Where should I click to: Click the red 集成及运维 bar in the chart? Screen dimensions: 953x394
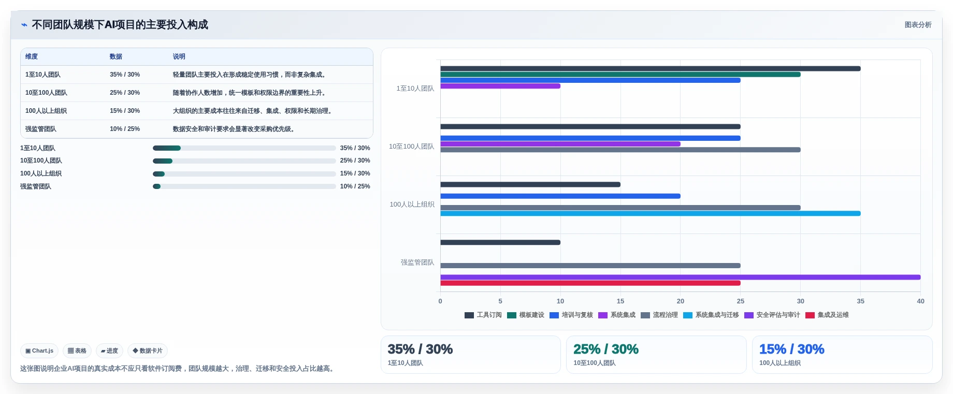click(x=590, y=283)
